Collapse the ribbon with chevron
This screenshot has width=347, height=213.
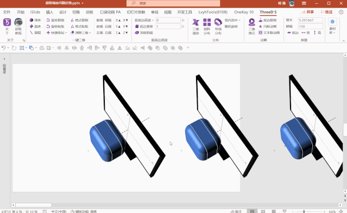coord(343,41)
